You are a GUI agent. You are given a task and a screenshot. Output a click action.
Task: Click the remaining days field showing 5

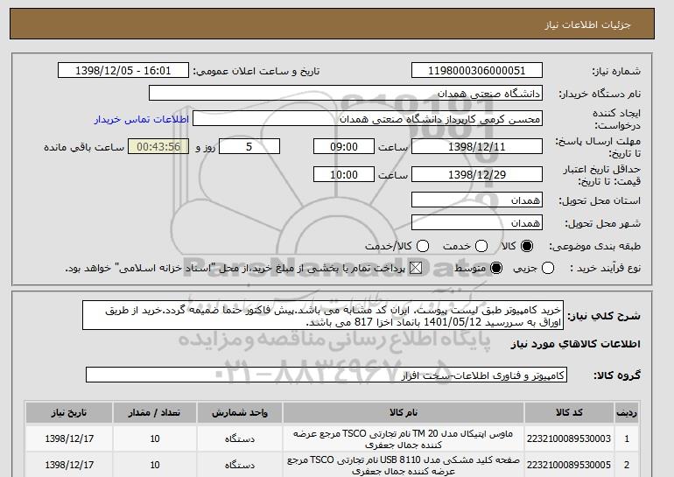(x=249, y=146)
